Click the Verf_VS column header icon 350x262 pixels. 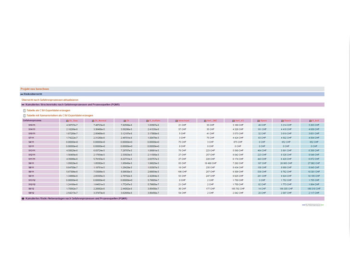pos(233,120)
